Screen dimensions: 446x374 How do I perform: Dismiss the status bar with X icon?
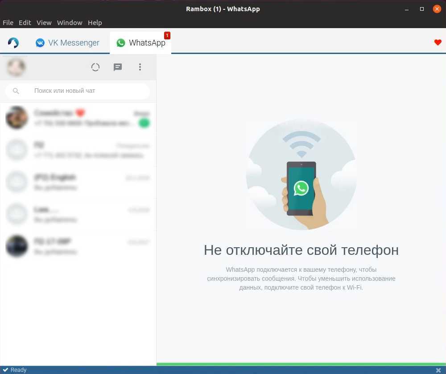coord(438,370)
